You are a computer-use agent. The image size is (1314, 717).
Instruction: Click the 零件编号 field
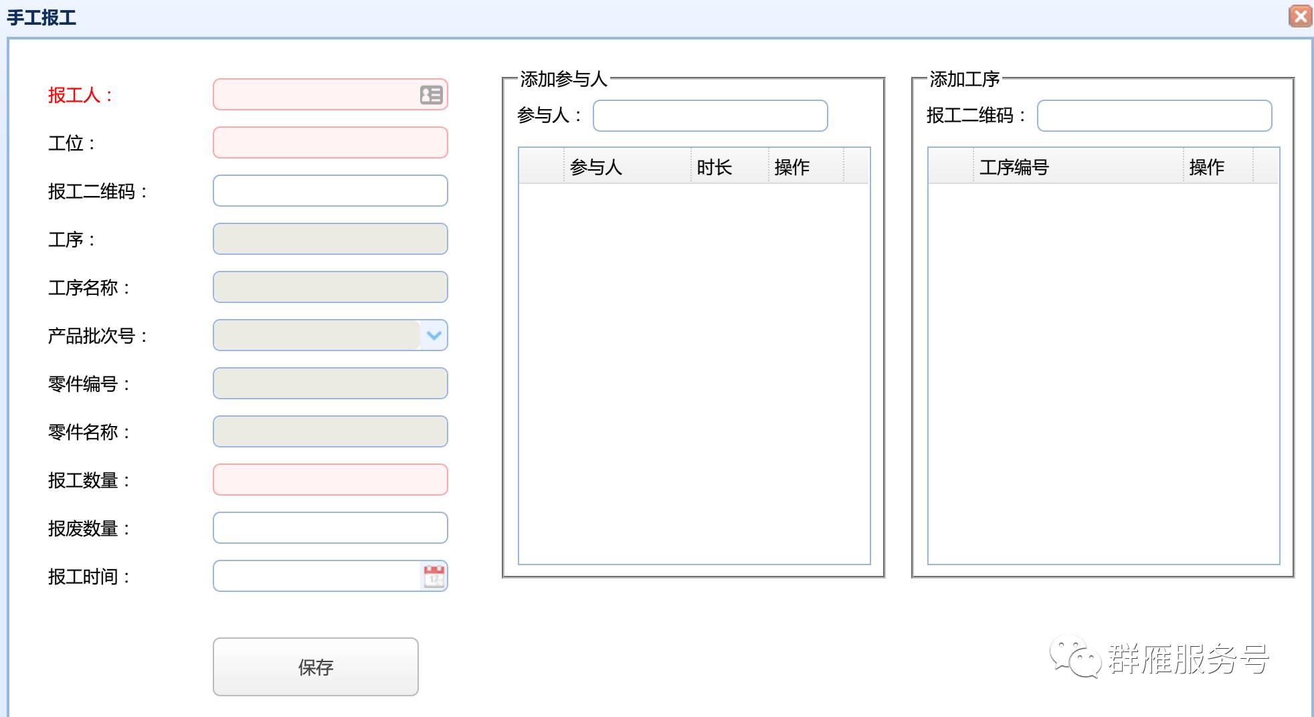click(330, 383)
